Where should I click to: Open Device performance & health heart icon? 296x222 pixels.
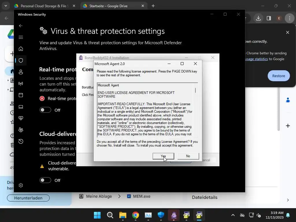pos(21,118)
